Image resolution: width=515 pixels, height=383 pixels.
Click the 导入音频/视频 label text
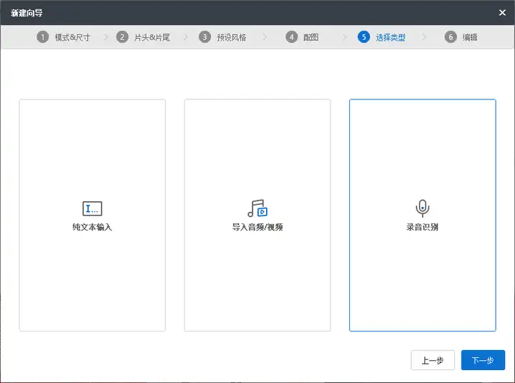257,227
